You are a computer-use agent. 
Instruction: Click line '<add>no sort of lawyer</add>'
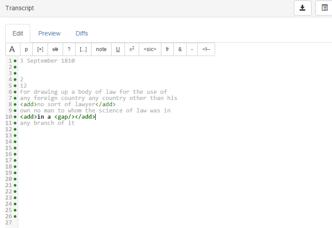[x=68, y=104]
